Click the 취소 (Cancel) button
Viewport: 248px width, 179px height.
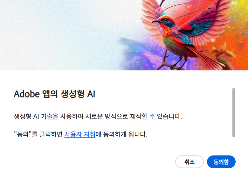189,162
